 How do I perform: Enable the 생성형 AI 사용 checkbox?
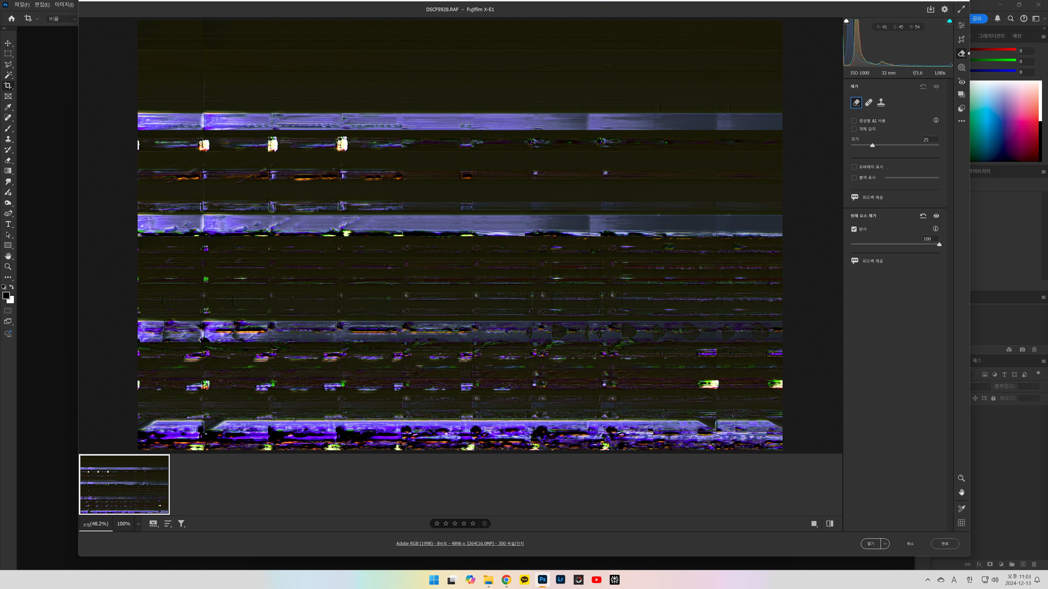point(854,121)
